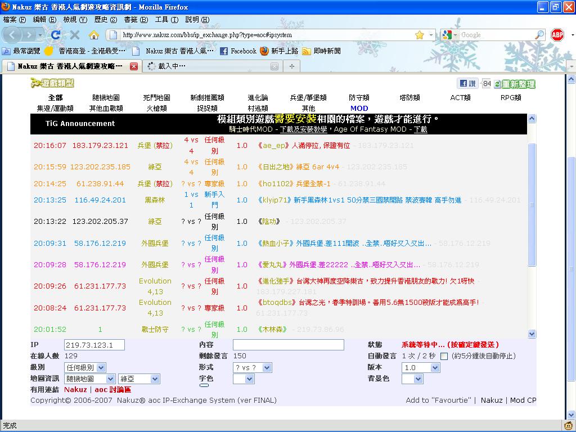Select the MOD game category link

click(359, 108)
